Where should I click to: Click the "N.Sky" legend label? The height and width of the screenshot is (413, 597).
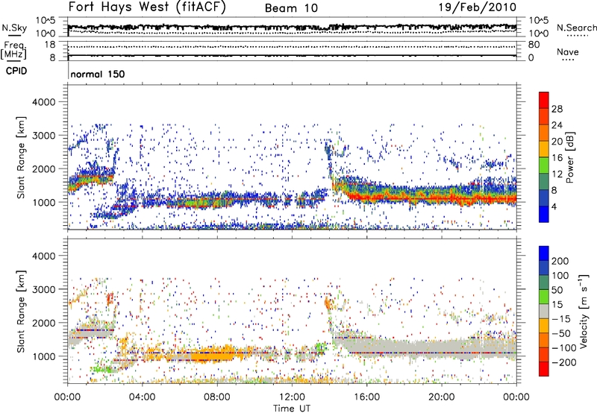[14, 28]
